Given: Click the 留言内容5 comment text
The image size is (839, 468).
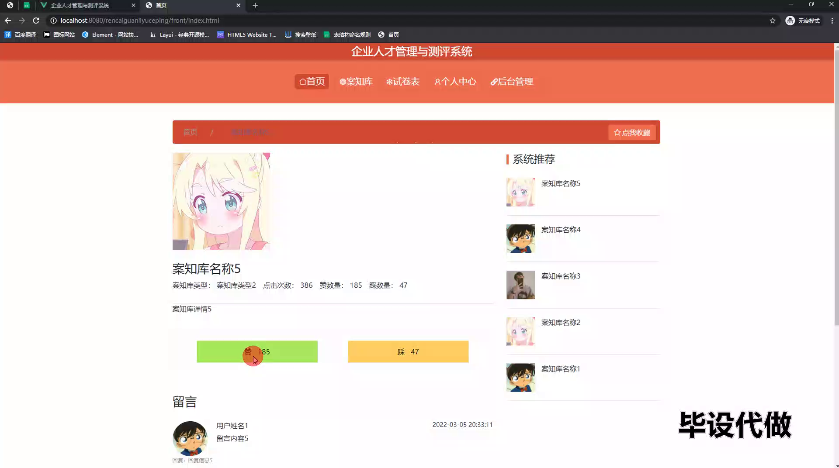Looking at the screenshot, I should (x=232, y=438).
